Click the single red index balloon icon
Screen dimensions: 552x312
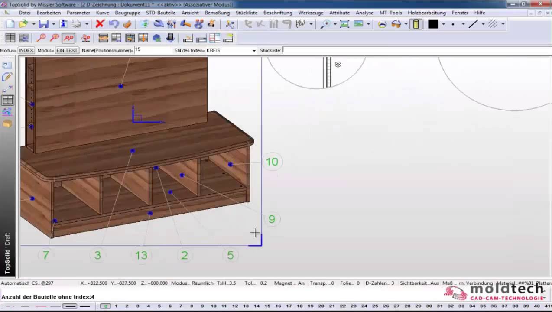point(41,38)
